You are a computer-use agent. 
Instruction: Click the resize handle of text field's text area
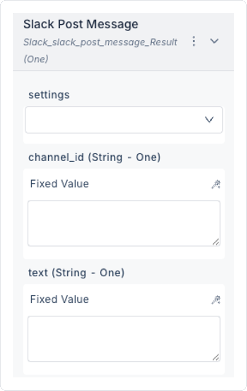point(216,357)
